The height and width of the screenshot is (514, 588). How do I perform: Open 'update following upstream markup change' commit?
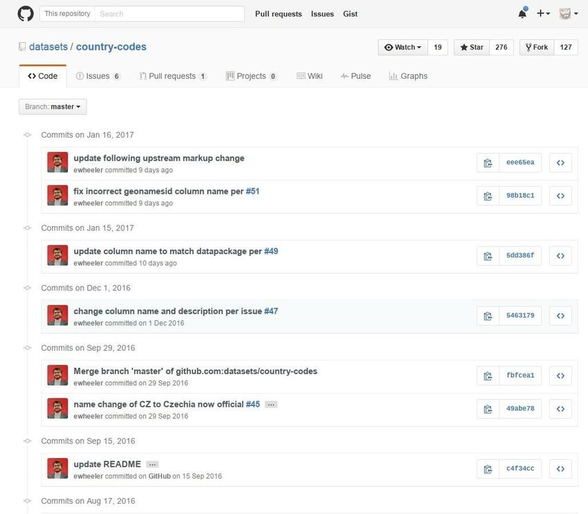pos(159,158)
